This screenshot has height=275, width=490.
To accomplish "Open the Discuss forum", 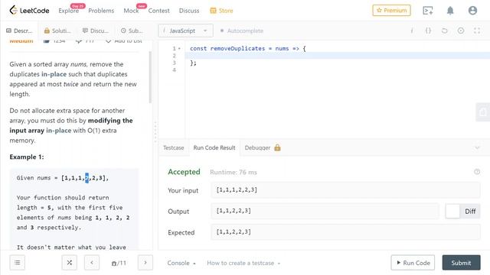I will pyautogui.click(x=189, y=11).
